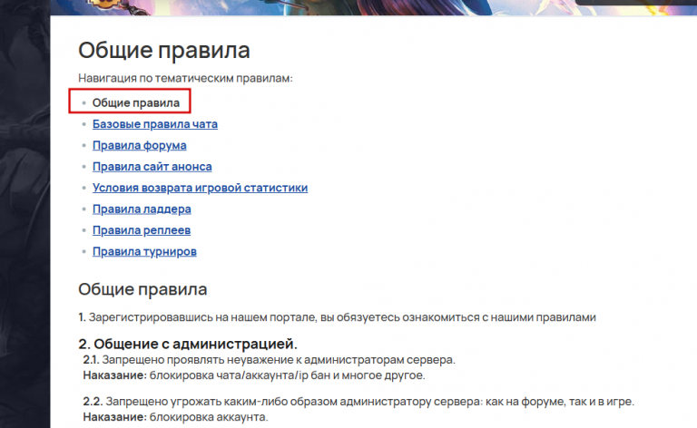Image resolution: width=697 pixels, height=428 pixels.
Task: Click the smaller 'Общие правила' section heading
Action: pyautogui.click(x=142, y=289)
